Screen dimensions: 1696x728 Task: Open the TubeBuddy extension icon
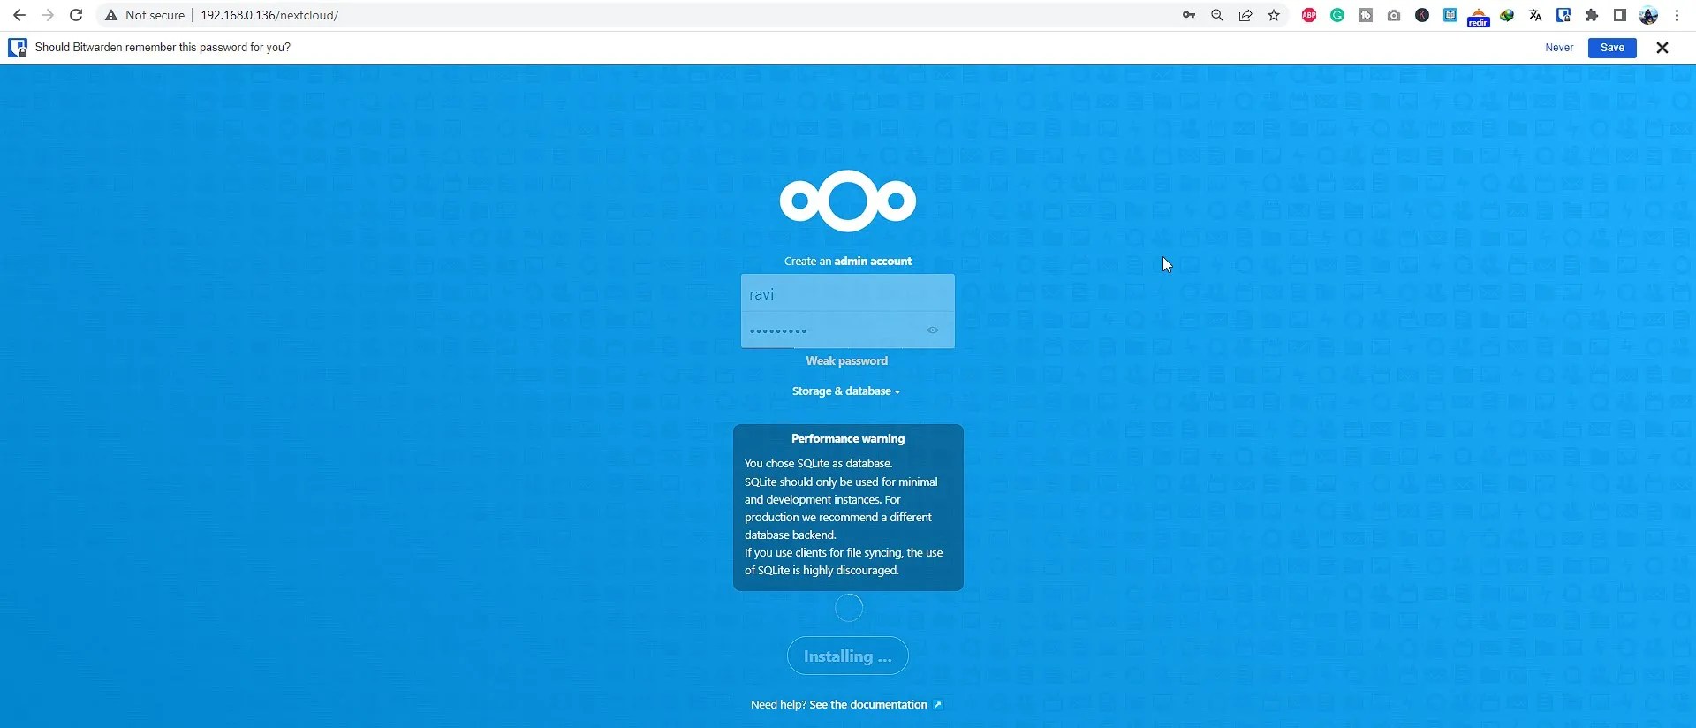[x=1366, y=15]
